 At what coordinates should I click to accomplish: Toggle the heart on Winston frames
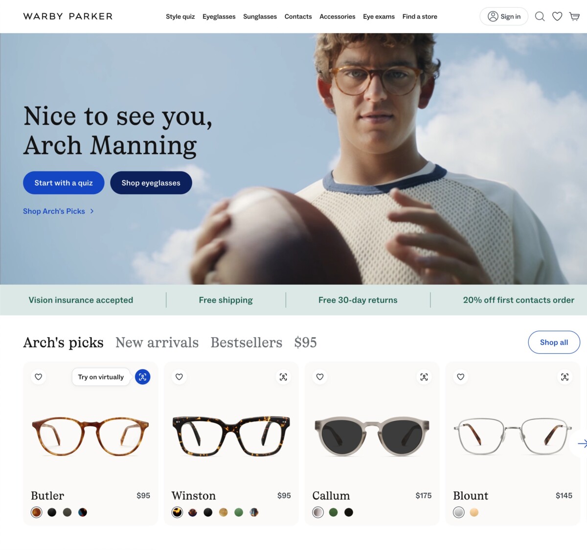coord(180,377)
